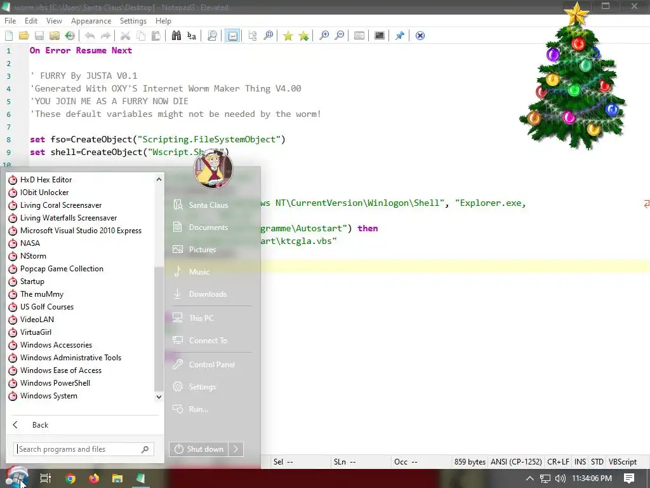This screenshot has height=488, width=650.
Task: Click the Command Line console icon
Action: pos(380,36)
